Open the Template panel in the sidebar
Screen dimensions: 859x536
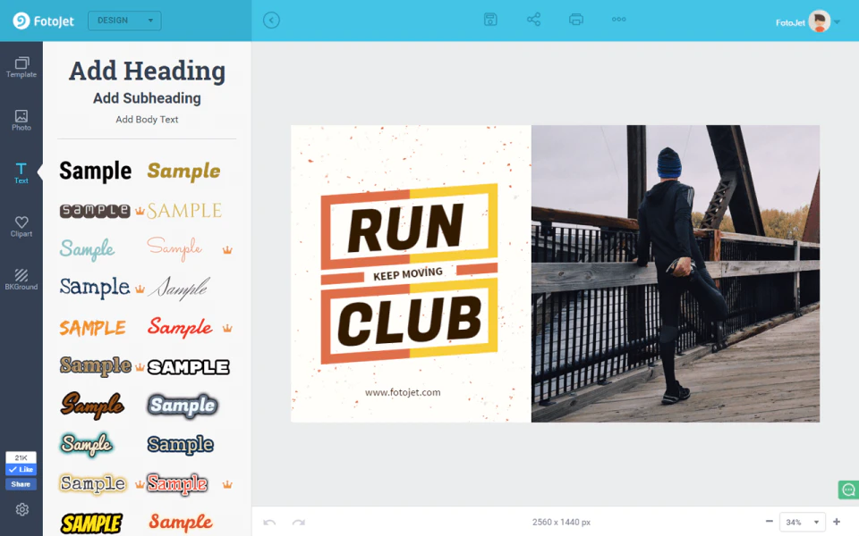[21, 66]
